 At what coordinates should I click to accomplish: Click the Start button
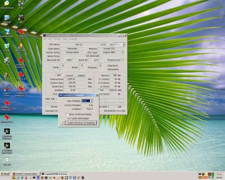click(x=5, y=174)
